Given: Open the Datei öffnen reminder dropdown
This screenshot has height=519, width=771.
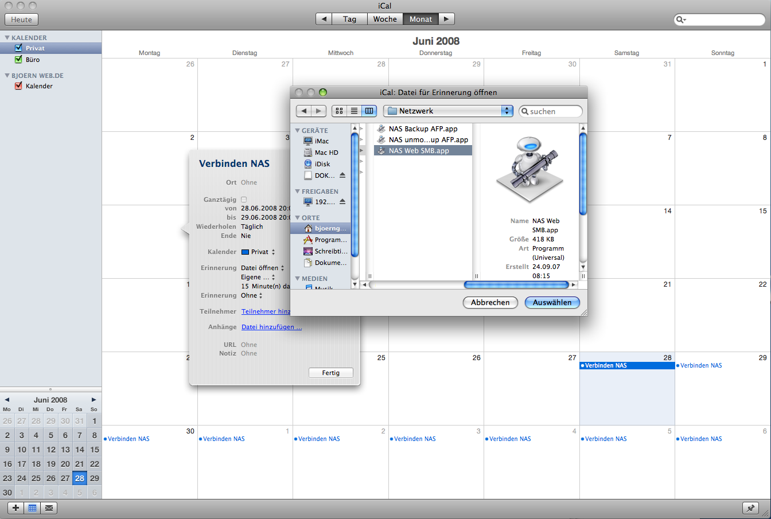Looking at the screenshot, I should (x=262, y=268).
